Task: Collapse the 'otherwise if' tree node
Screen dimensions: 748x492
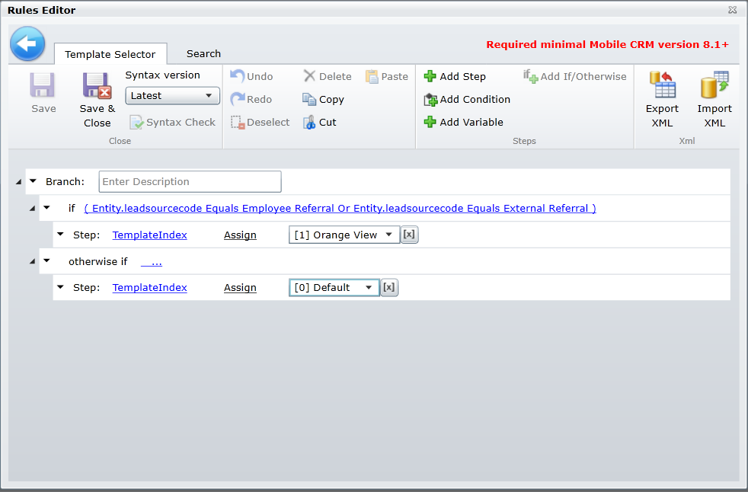Action: pyautogui.click(x=33, y=261)
